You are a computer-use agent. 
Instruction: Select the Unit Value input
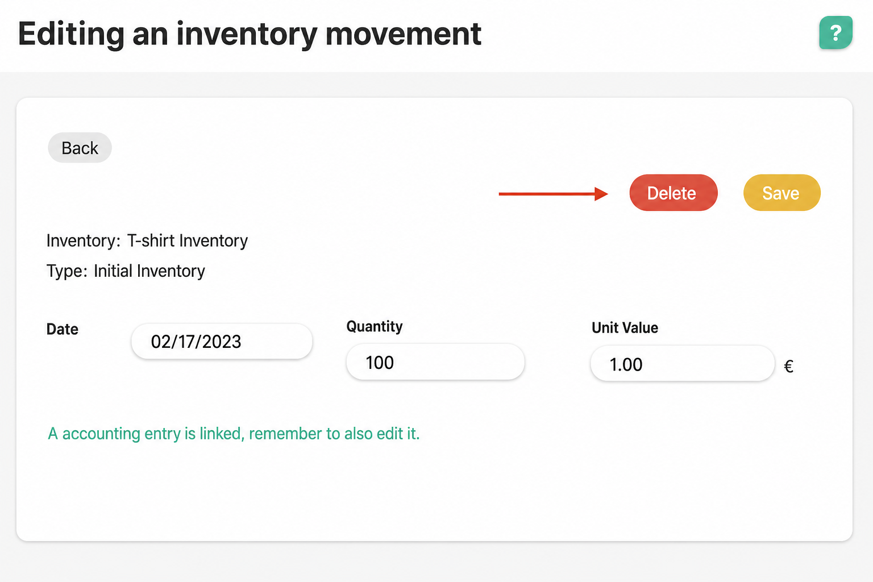[683, 364]
